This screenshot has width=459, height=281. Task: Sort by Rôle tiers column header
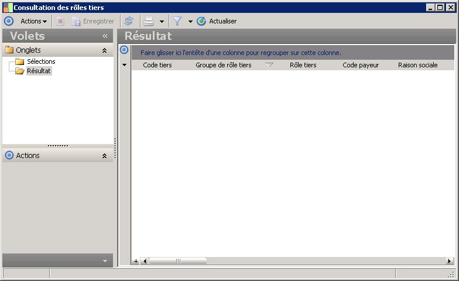[x=303, y=65]
